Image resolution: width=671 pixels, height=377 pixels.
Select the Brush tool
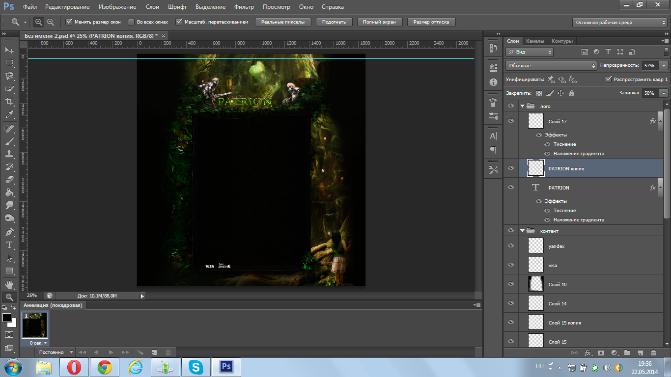click(x=9, y=141)
